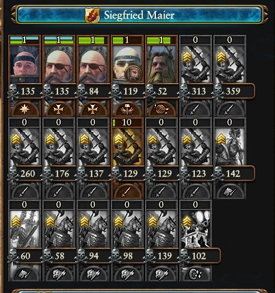Click the sword icon under the 313-kill unit
The image size is (275, 293).
[195, 110]
